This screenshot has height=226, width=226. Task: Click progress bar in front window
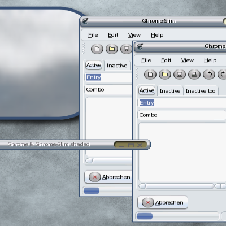(x=177, y=216)
